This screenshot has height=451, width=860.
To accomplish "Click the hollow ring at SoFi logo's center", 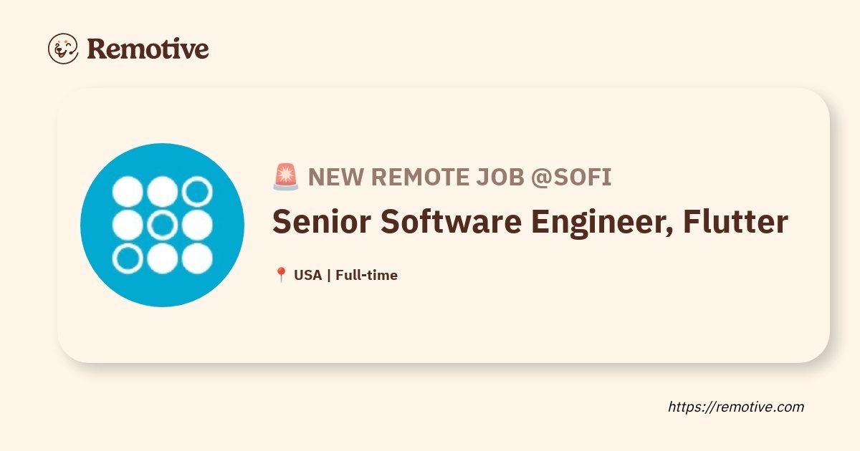I will (163, 225).
